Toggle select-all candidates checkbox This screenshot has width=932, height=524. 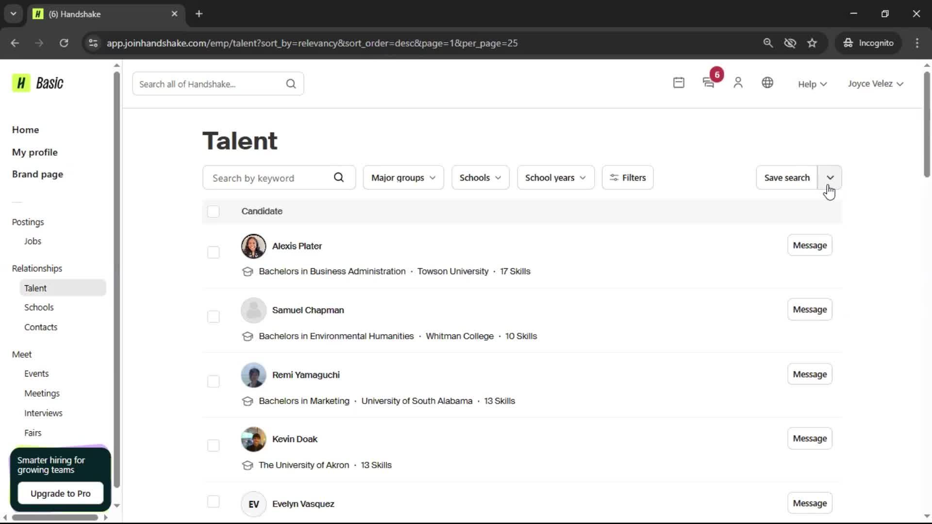pos(213,212)
